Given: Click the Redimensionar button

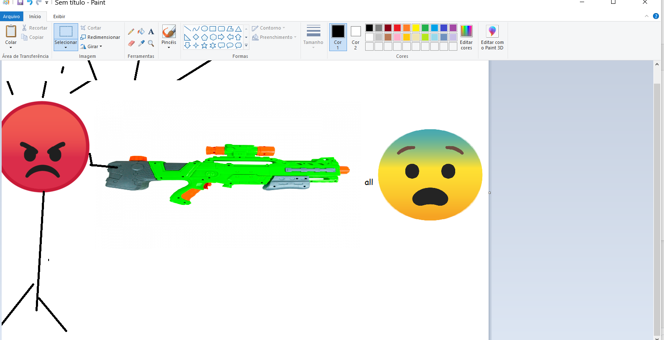Looking at the screenshot, I should tap(100, 37).
